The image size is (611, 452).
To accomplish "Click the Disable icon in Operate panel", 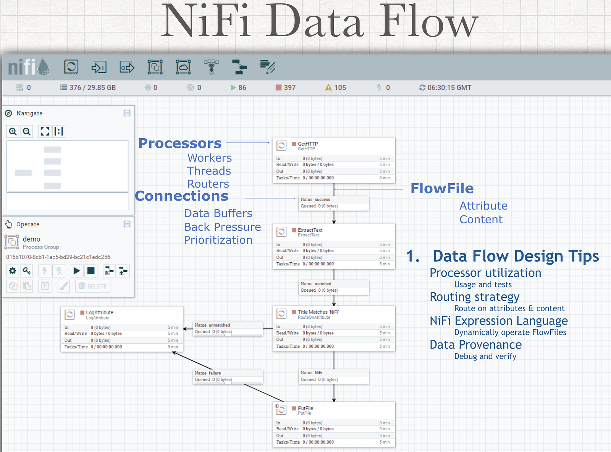I will click(58, 271).
